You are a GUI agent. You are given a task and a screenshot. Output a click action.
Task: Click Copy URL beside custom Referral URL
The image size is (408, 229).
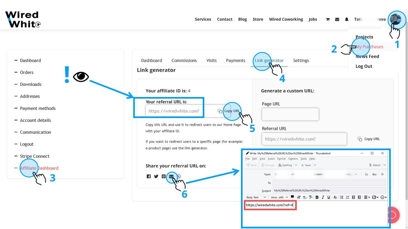click(369, 139)
